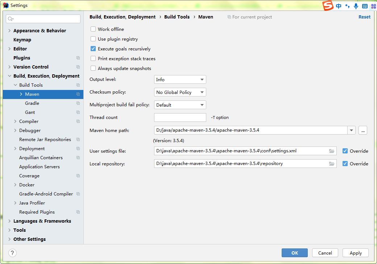Expand the Version Control section

click(9, 67)
